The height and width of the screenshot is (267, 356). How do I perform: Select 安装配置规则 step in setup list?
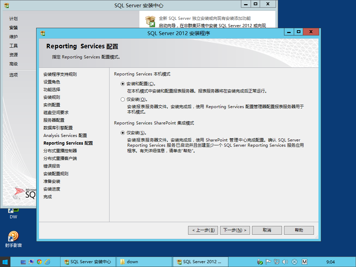(56, 174)
